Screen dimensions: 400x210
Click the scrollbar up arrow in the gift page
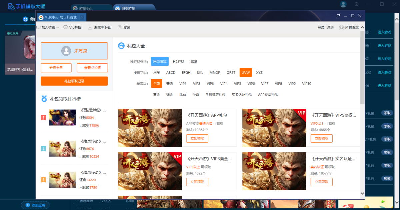(362, 28)
